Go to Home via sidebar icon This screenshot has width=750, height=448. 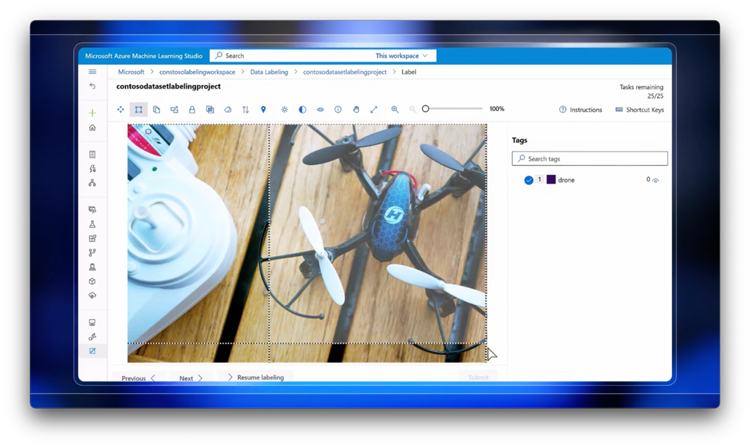pos(92,127)
